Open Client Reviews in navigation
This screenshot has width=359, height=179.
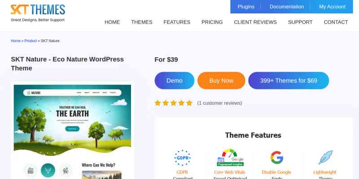click(255, 22)
